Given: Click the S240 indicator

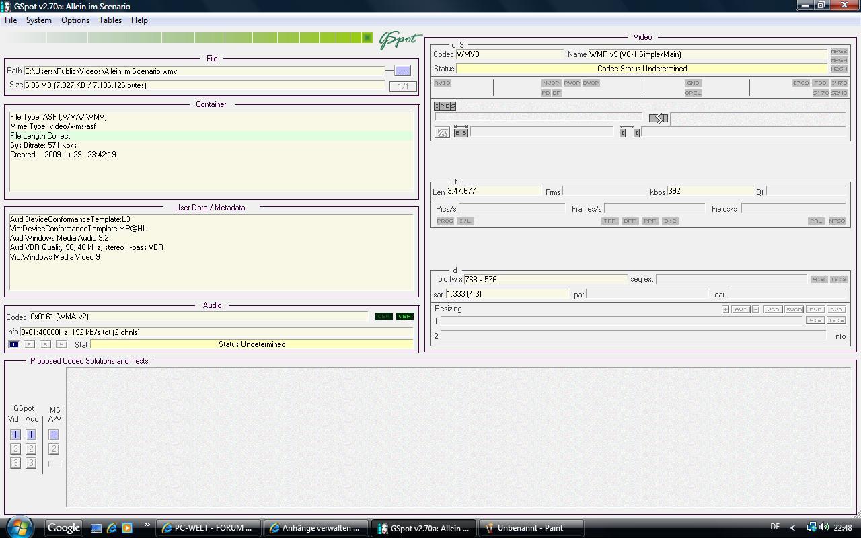Looking at the screenshot, I should click(x=839, y=93).
